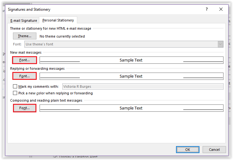The width and height of the screenshot is (233, 160).
Task: Check Pick a new color when replying
Action: pos(15,93)
